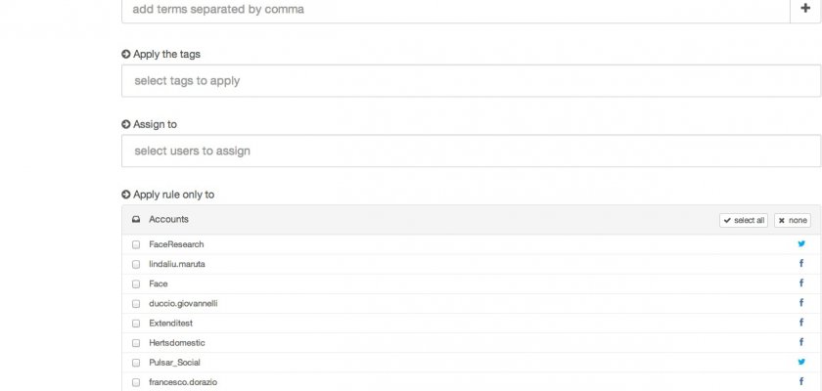Select the Hertsdomestic account checkbox

[x=136, y=342]
